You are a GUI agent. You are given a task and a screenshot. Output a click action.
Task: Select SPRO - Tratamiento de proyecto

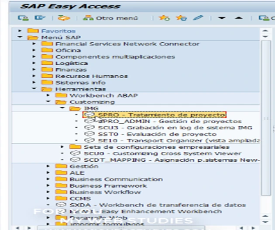pyautogui.click(x=155, y=115)
